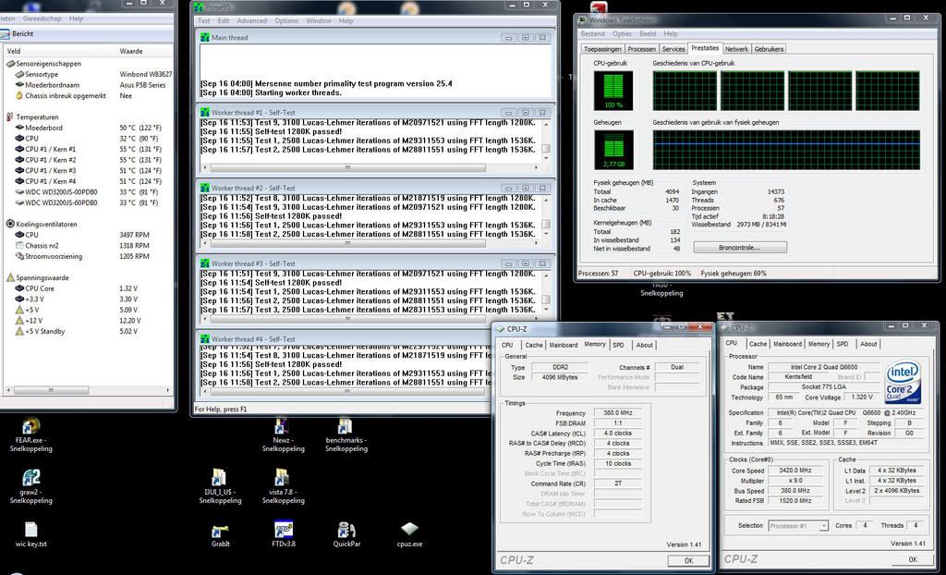Click the Bericht report icon in sensor window
The width and height of the screenshot is (946, 575).
pyautogui.click(x=5, y=34)
